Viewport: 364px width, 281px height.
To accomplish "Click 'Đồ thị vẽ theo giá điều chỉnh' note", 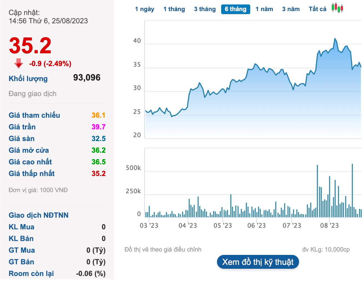I will pos(163,250).
